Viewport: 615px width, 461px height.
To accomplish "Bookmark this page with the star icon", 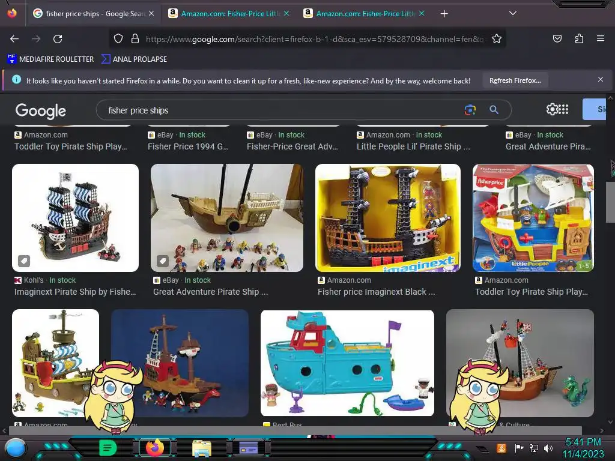I will point(497,38).
